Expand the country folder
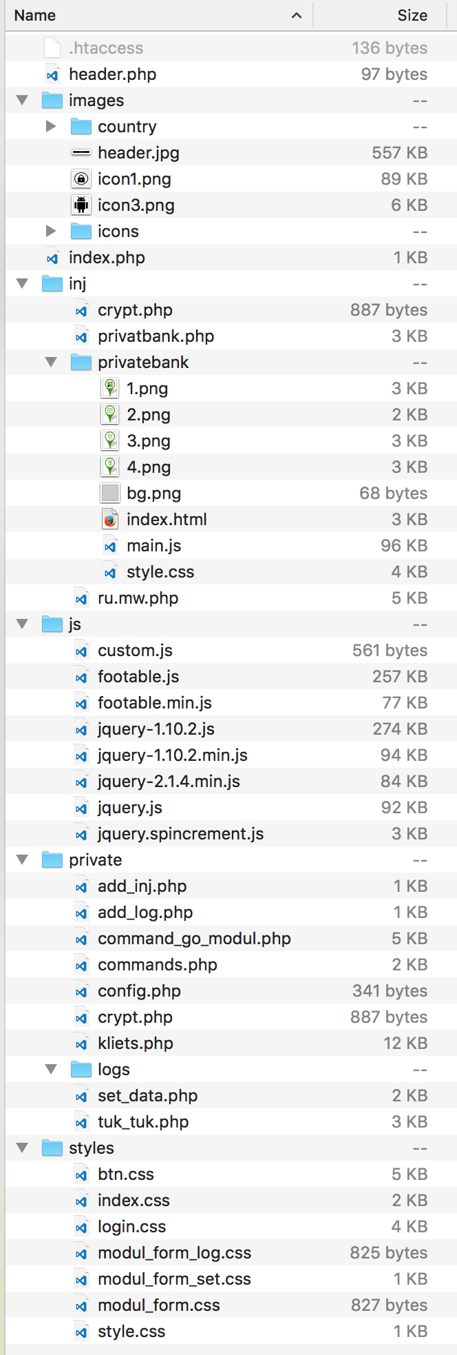This screenshot has height=1355, width=457. point(51,127)
